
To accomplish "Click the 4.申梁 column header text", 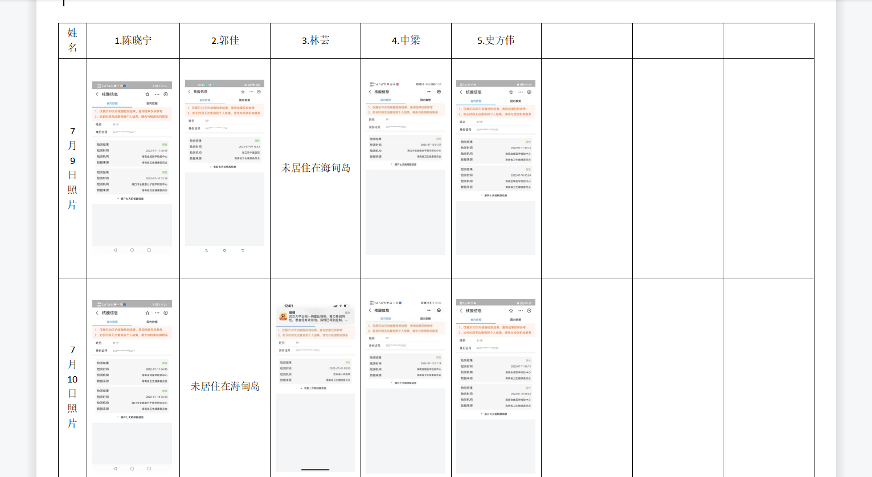I will click(406, 40).
